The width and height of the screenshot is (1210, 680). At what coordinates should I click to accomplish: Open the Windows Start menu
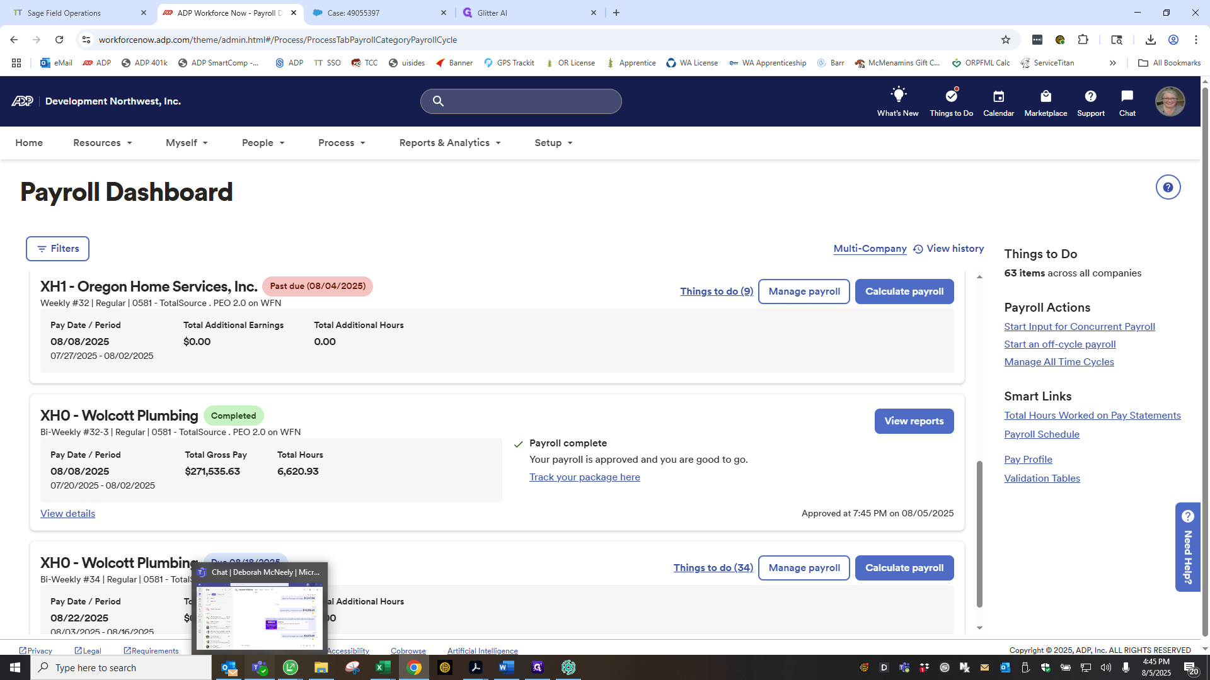point(15,667)
